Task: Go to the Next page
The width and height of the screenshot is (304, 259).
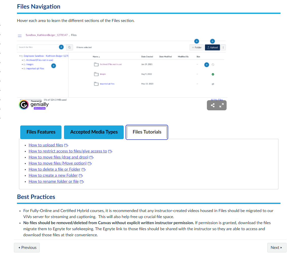Action: pos(277,248)
